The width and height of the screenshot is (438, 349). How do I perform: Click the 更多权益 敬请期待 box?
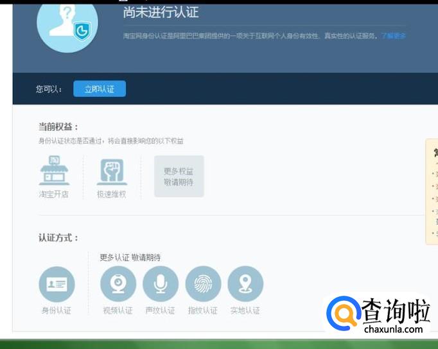tap(179, 176)
